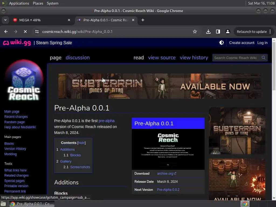Viewport: 276px width, 207px height.
Task: Jump to Screenshots in contents
Action: [x=80, y=167]
